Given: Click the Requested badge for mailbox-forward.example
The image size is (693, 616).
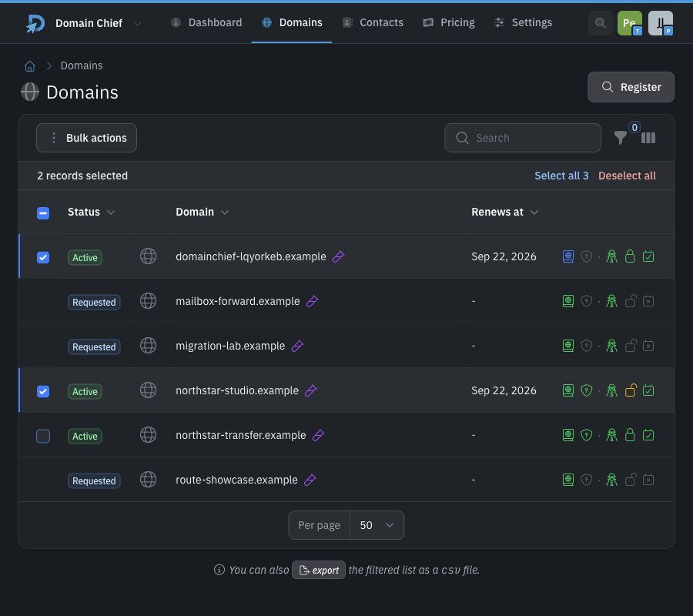Looking at the screenshot, I should click(x=94, y=303).
